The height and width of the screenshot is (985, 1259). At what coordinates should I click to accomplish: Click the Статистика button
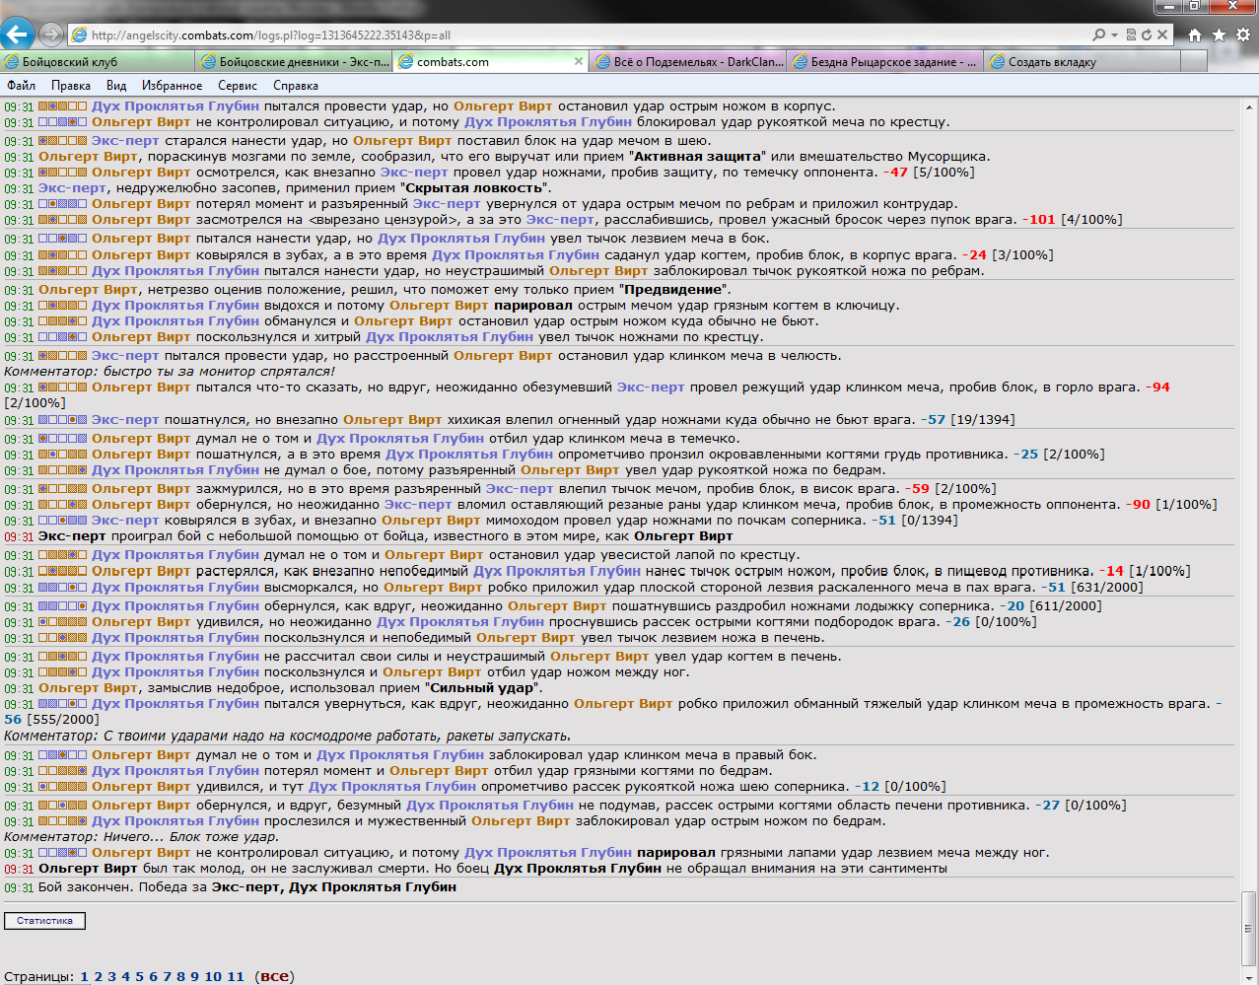[x=44, y=921]
